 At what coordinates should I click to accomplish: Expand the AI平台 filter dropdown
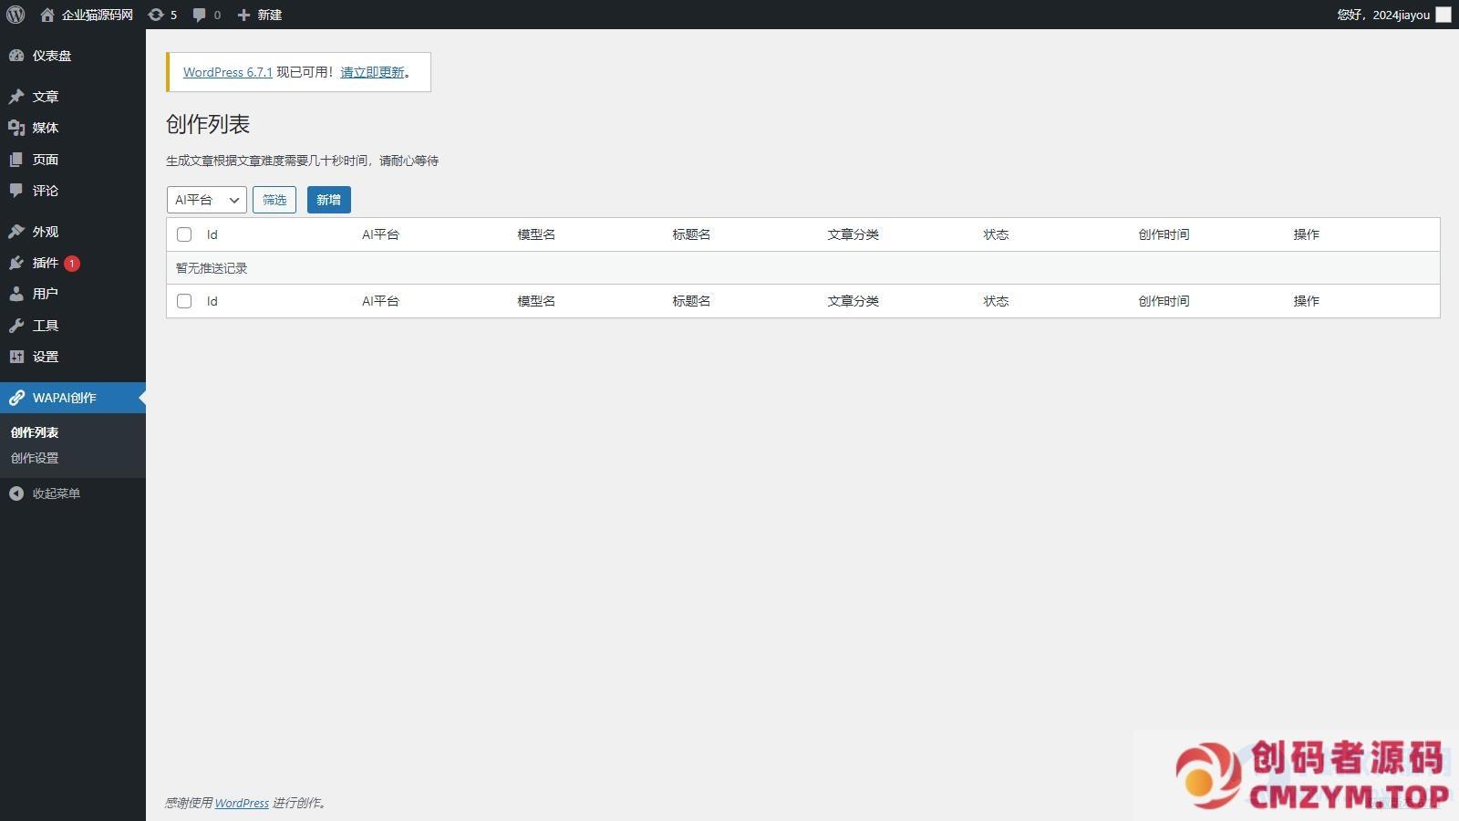coord(206,200)
